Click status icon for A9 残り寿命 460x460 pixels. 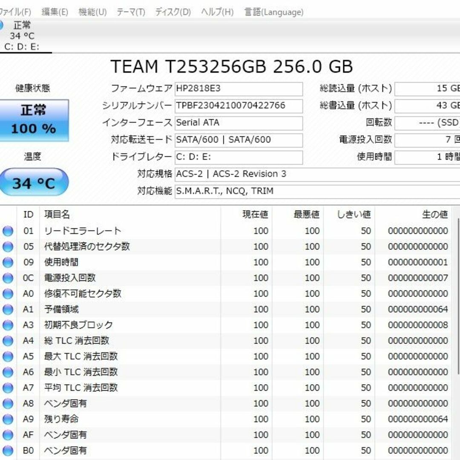click(x=8, y=419)
